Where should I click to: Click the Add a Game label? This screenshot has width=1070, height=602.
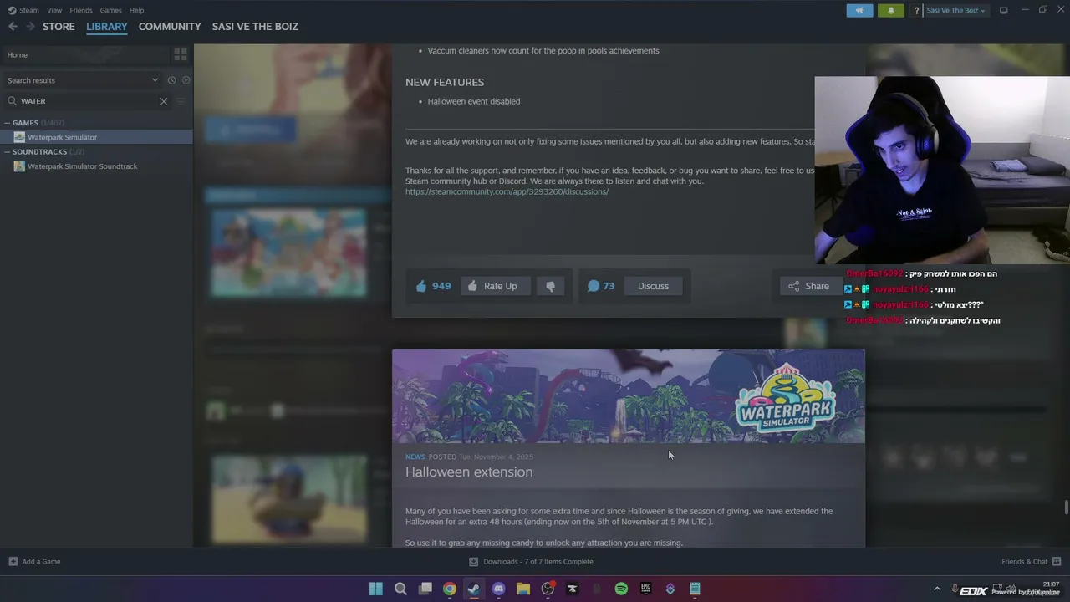(x=41, y=562)
